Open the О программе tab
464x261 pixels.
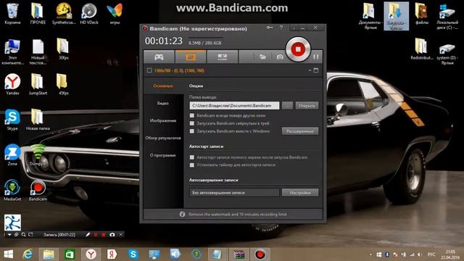pyautogui.click(x=163, y=155)
